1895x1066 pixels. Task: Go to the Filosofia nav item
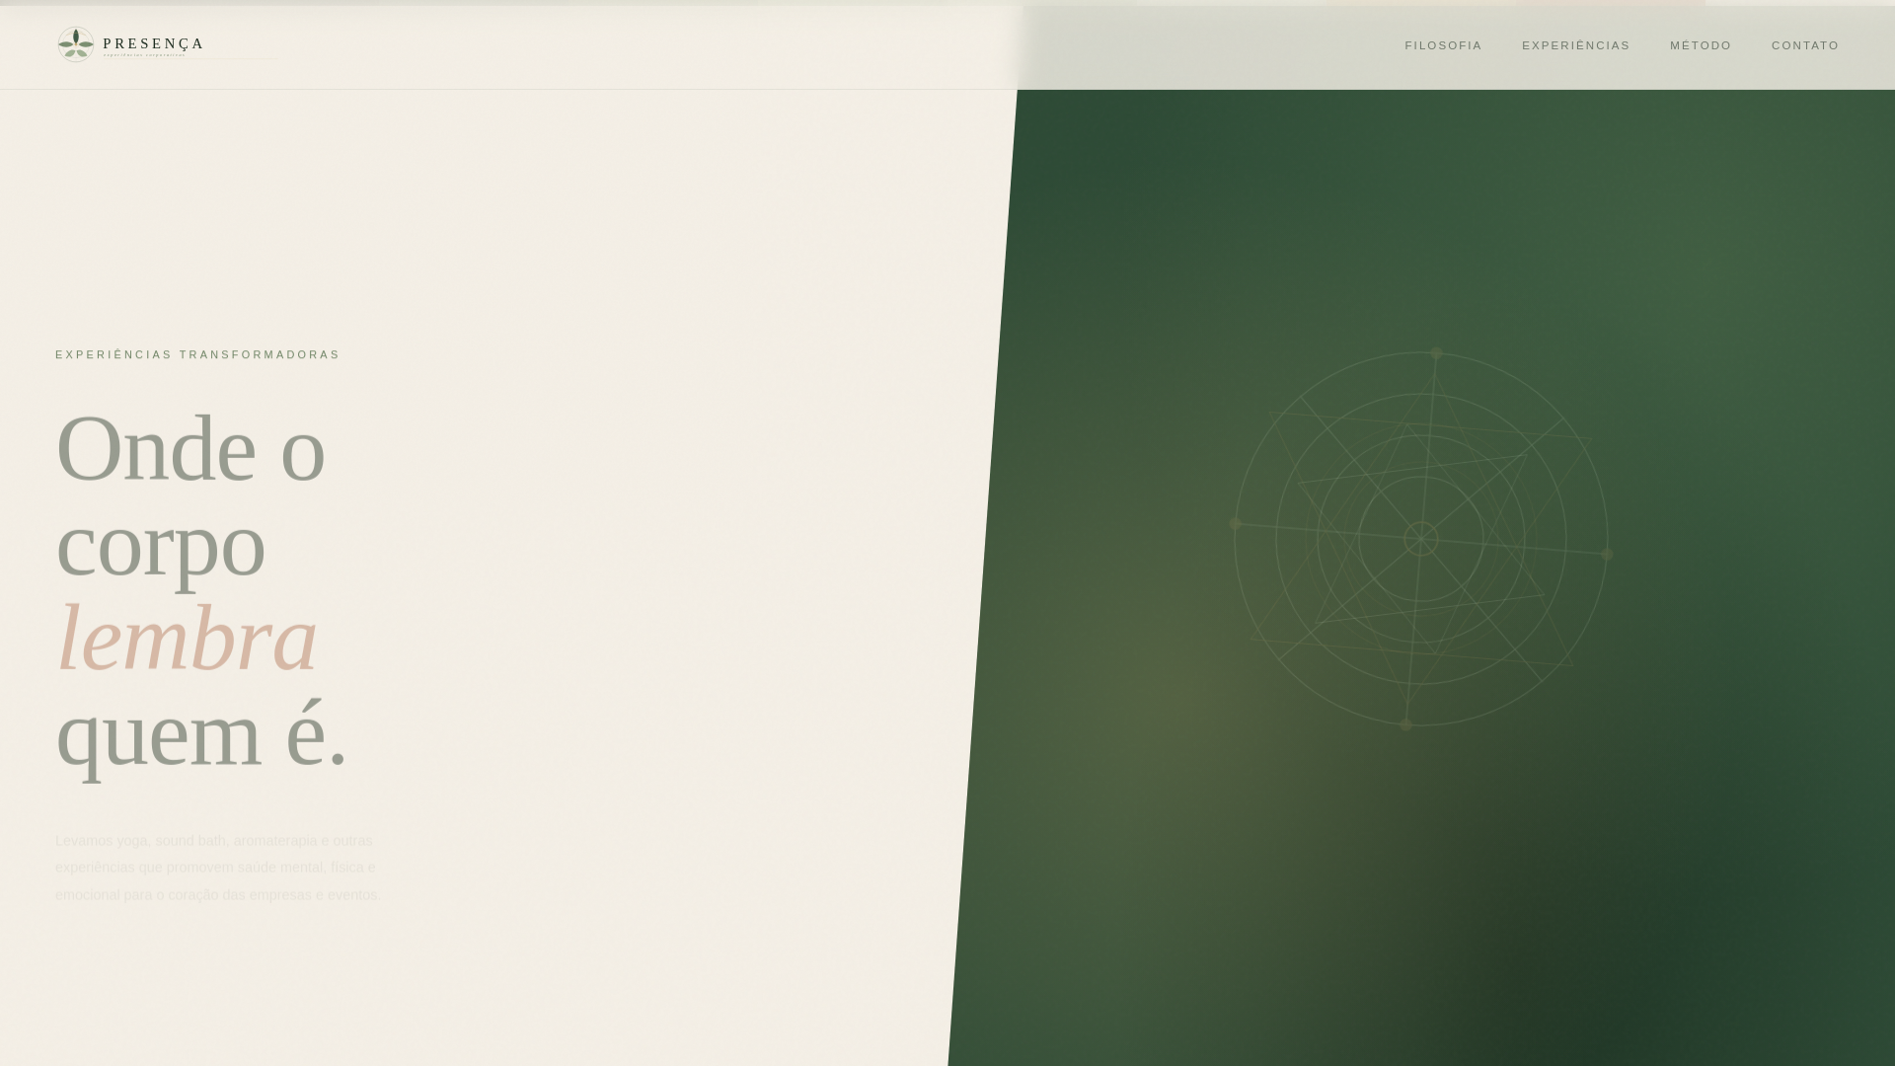pyautogui.click(x=1443, y=45)
